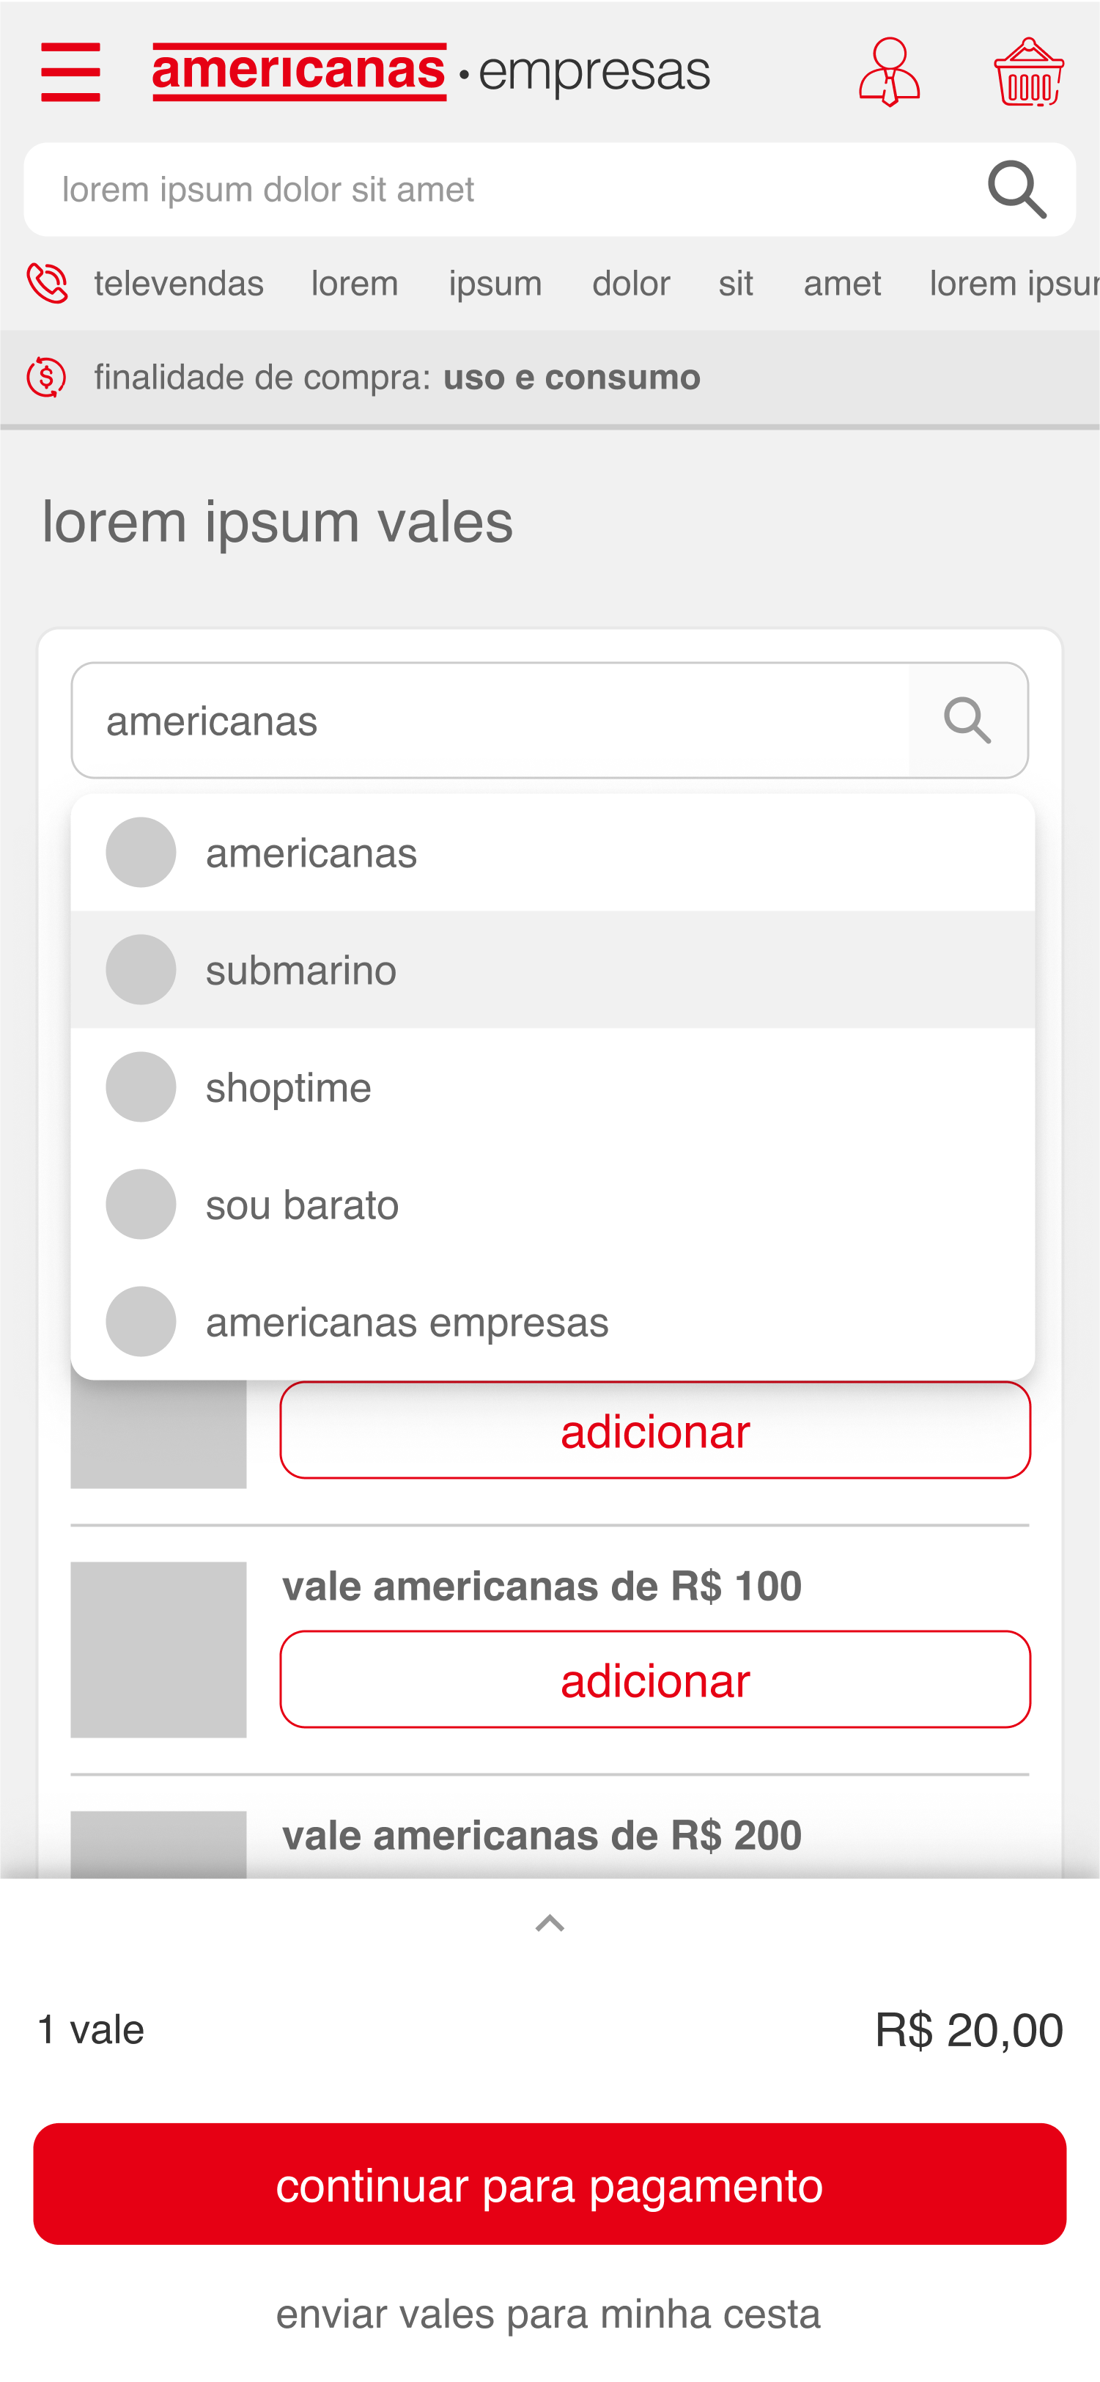
Task: Open the dolor navigation item
Action: tap(631, 283)
